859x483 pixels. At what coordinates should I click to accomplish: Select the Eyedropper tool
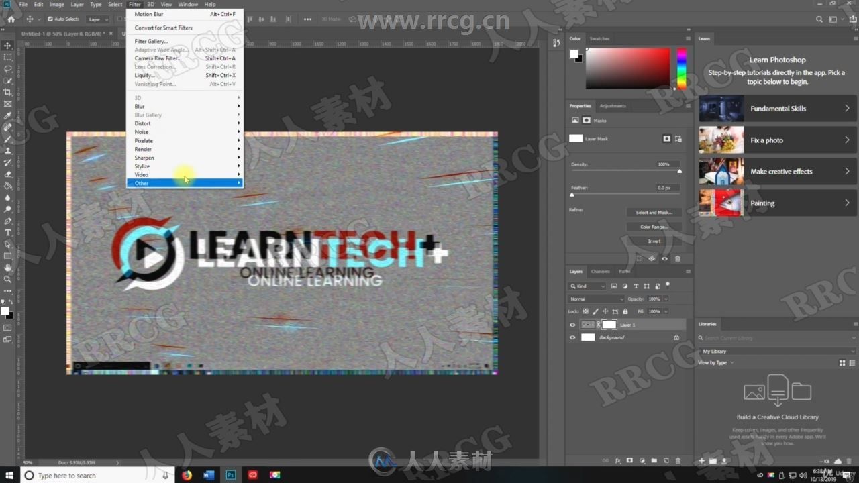click(x=8, y=115)
